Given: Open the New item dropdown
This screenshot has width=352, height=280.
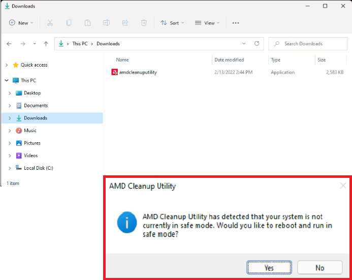Looking at the screenshot, I should point(21,23).
